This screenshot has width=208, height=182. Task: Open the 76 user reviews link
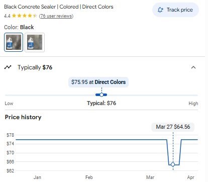pyautogui.click(x=56, y=16)
